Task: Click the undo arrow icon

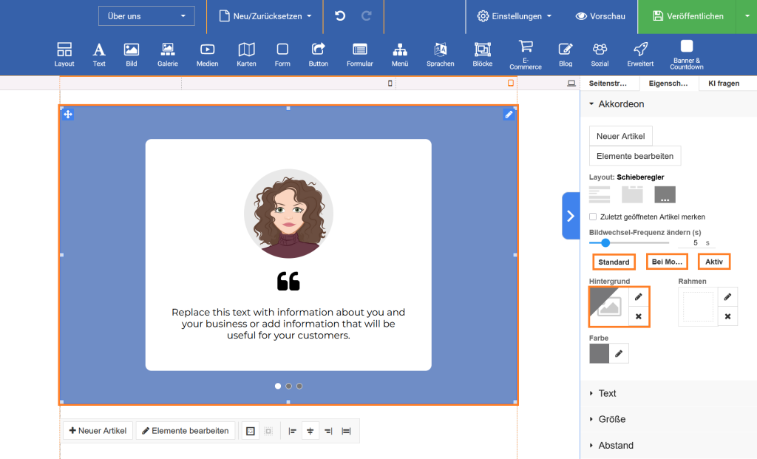Action: (x=340, y=16)
